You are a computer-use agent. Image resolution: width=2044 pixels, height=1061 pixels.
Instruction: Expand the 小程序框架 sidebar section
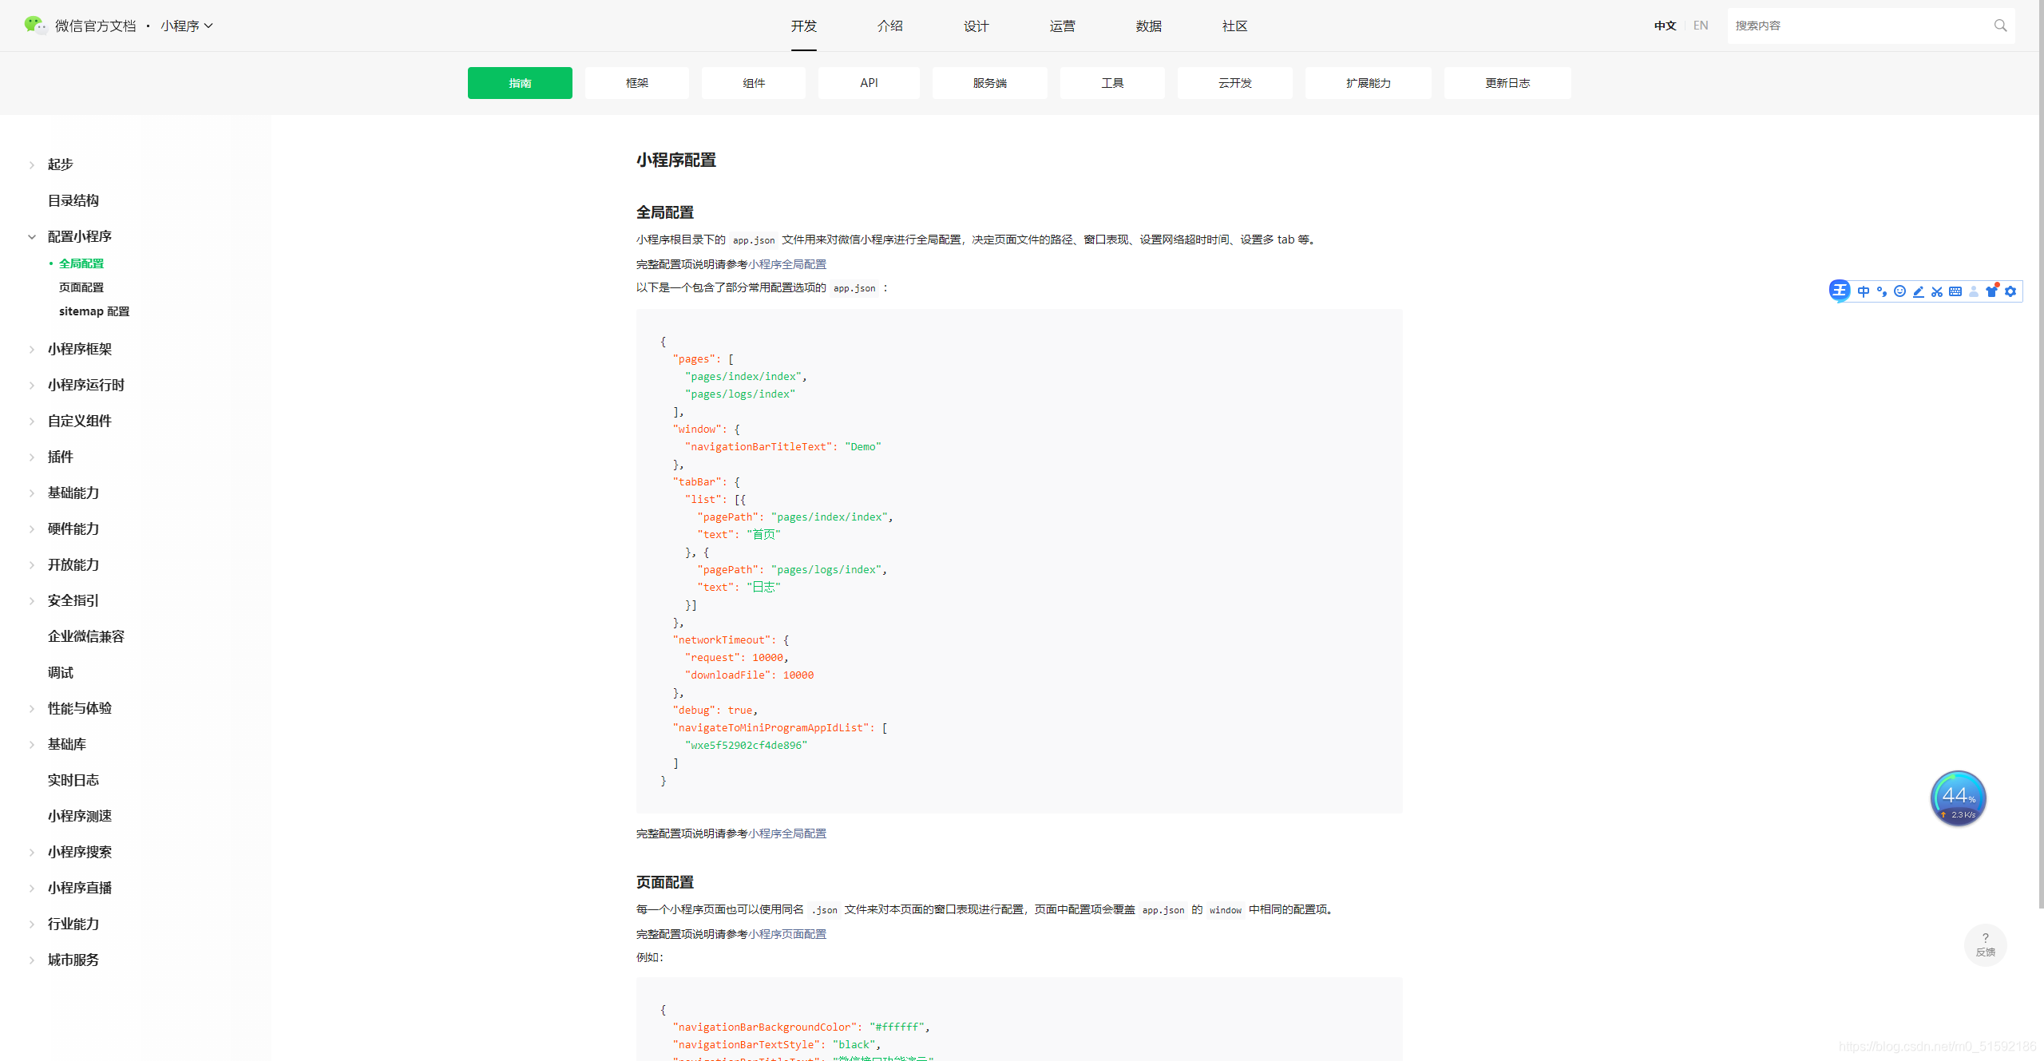[x=32, y=349]
